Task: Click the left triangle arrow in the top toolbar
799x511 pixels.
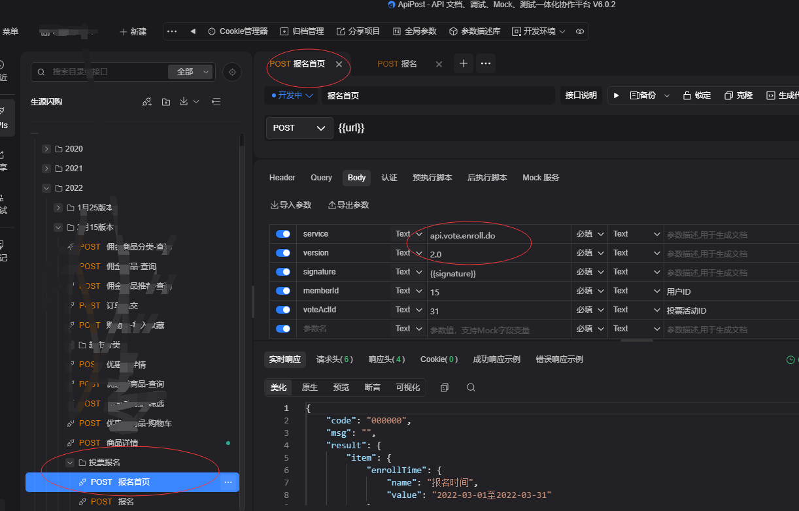Action: coord(193,31)
